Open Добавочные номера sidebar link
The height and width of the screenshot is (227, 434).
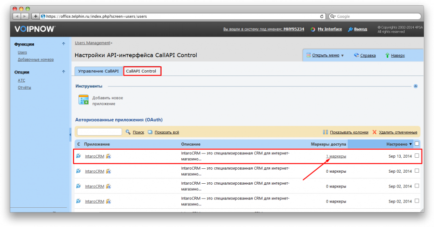pos(36,60)
